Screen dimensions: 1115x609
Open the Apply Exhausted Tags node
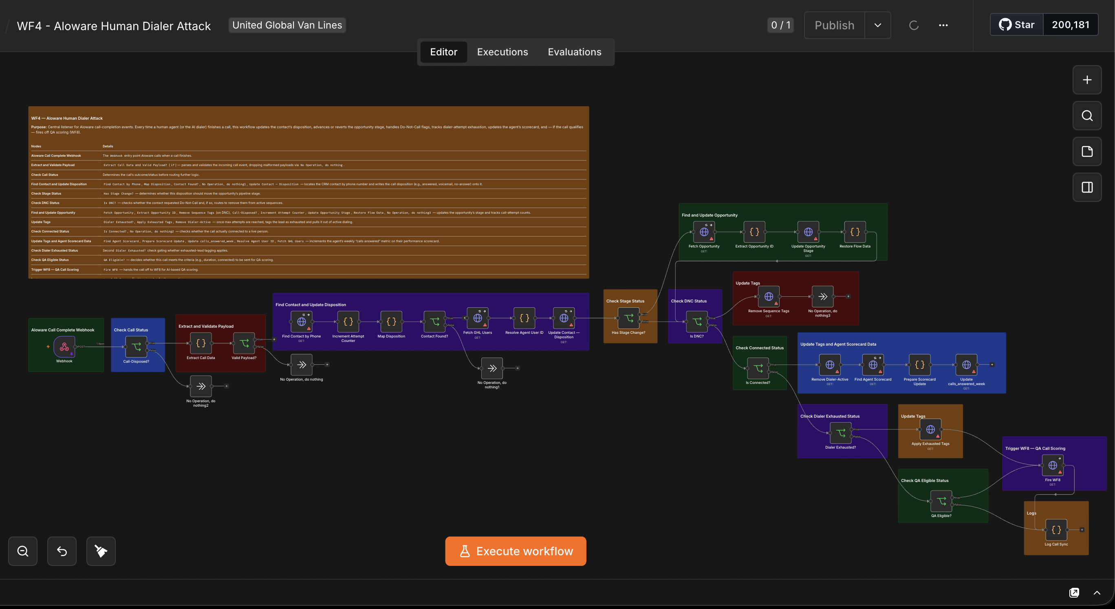pyautogui.click(x=931, y=429)
